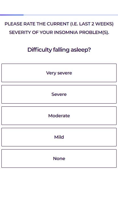118x210 pixels.
Task: Click the word "None" in the last option
Action: tap(59, 159)
